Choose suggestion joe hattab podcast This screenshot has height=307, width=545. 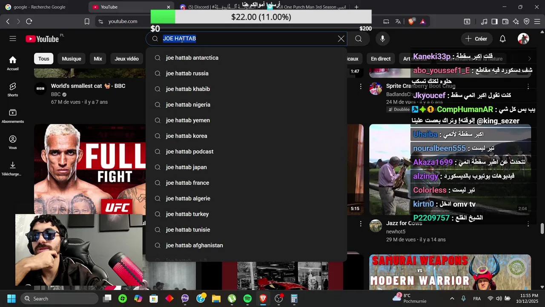[x=246, y=151]
